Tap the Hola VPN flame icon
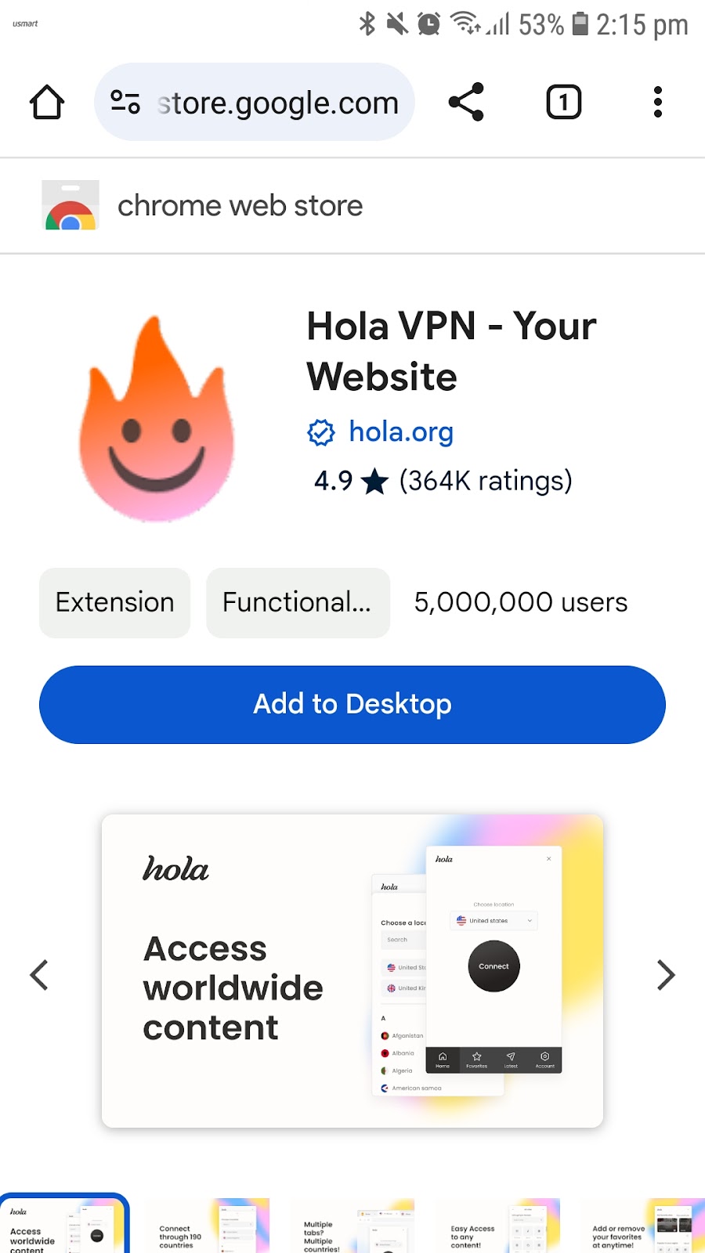The height and width of the screenshot is (1253, 705). [157, 419]
